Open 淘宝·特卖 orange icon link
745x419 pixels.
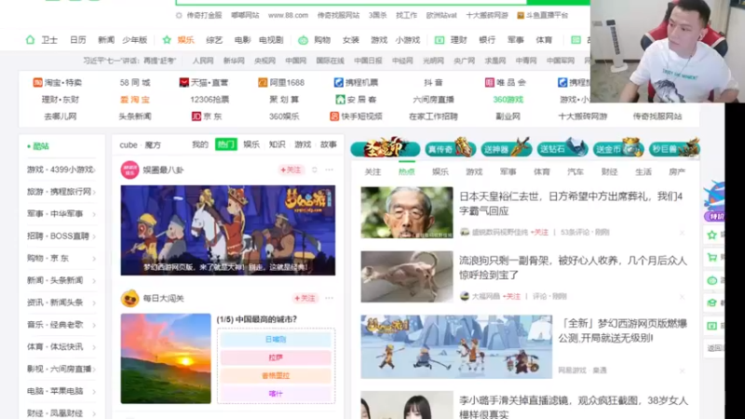37,83
